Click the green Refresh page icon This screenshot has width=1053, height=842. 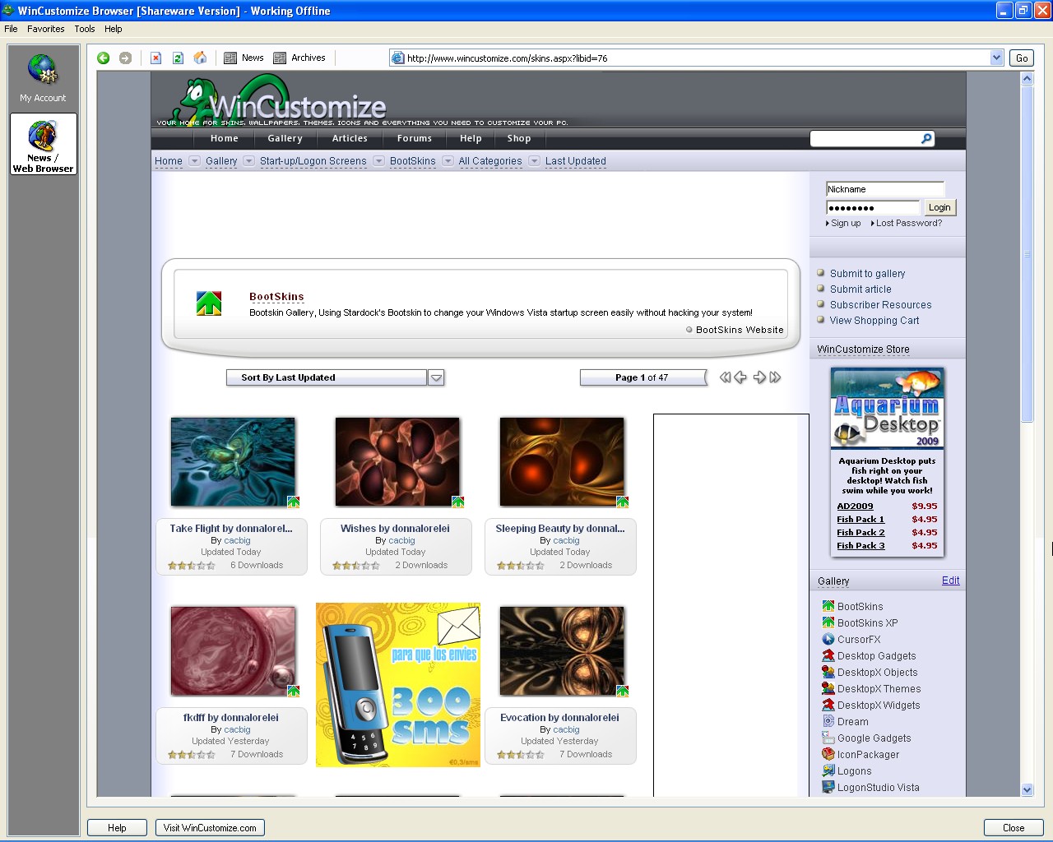pyautogui.click(x=178, y=58)
